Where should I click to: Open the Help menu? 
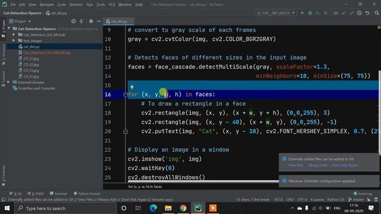[x=139, y=4]
